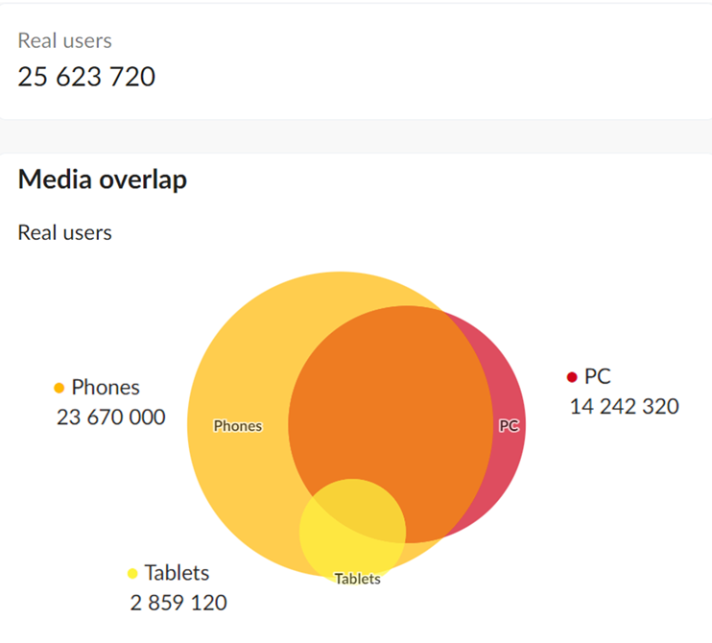The height and width of the screenshot is (643, 712).
Task: Click the yellow Tablets circle
Action: pyautogui.click(x=352, y=533)
